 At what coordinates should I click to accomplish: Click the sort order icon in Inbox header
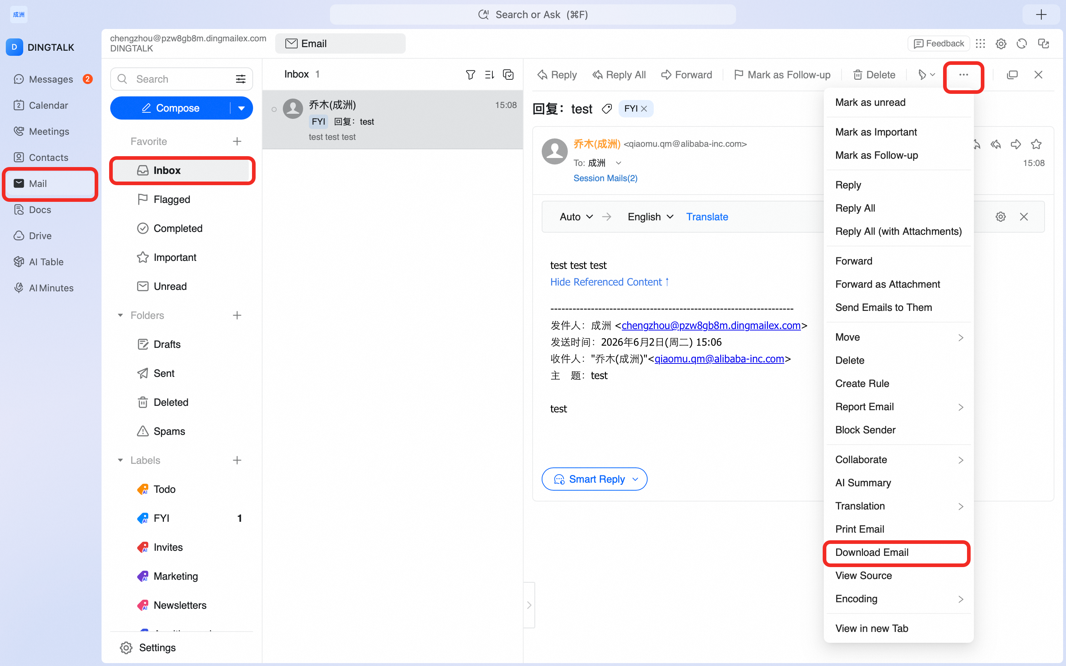(489, 74)
